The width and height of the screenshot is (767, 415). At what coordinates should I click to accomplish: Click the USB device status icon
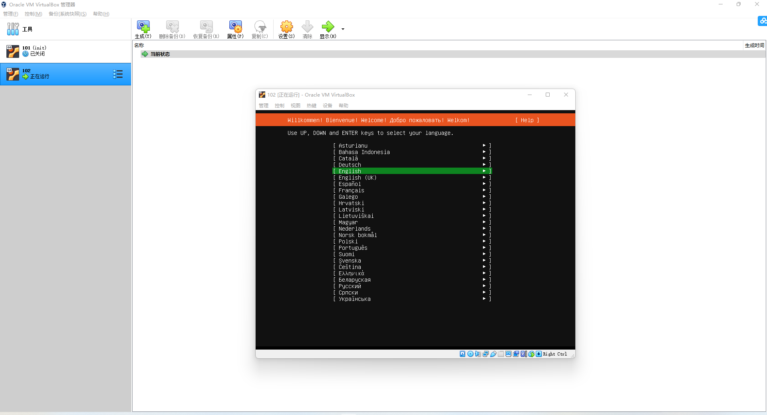(493, 354)
